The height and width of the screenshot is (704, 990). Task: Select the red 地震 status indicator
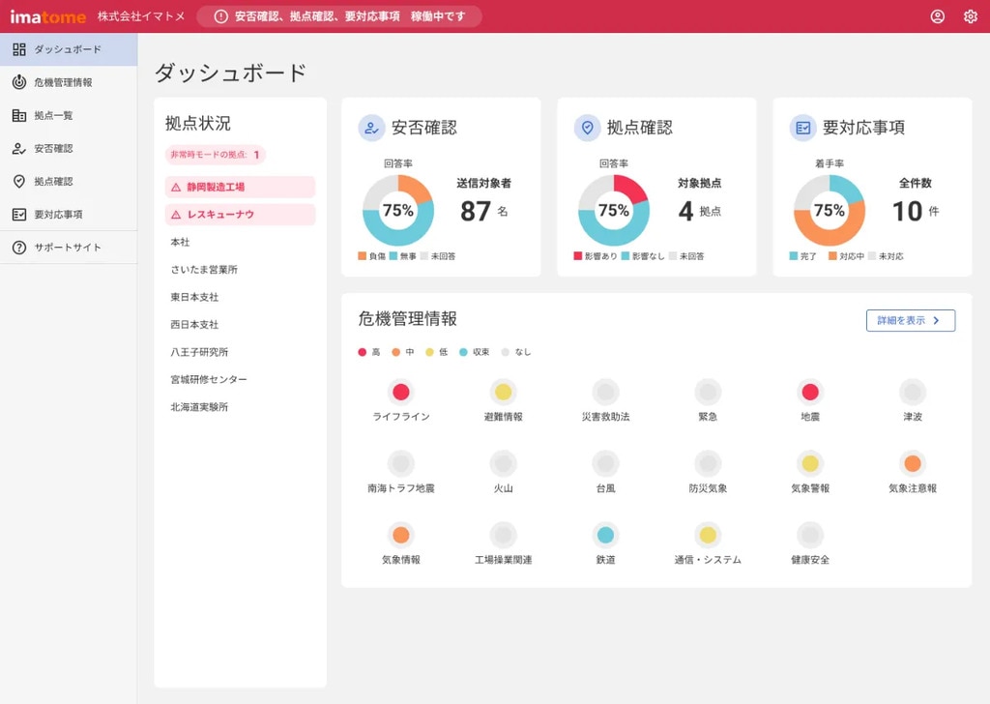click(810, 392)
